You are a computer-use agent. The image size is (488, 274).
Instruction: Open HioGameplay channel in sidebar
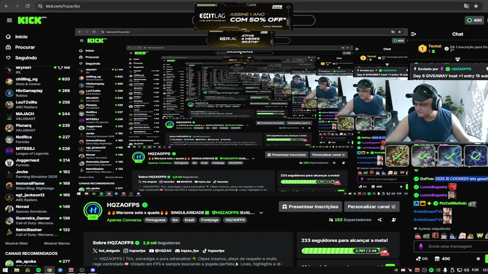[37, 93]
